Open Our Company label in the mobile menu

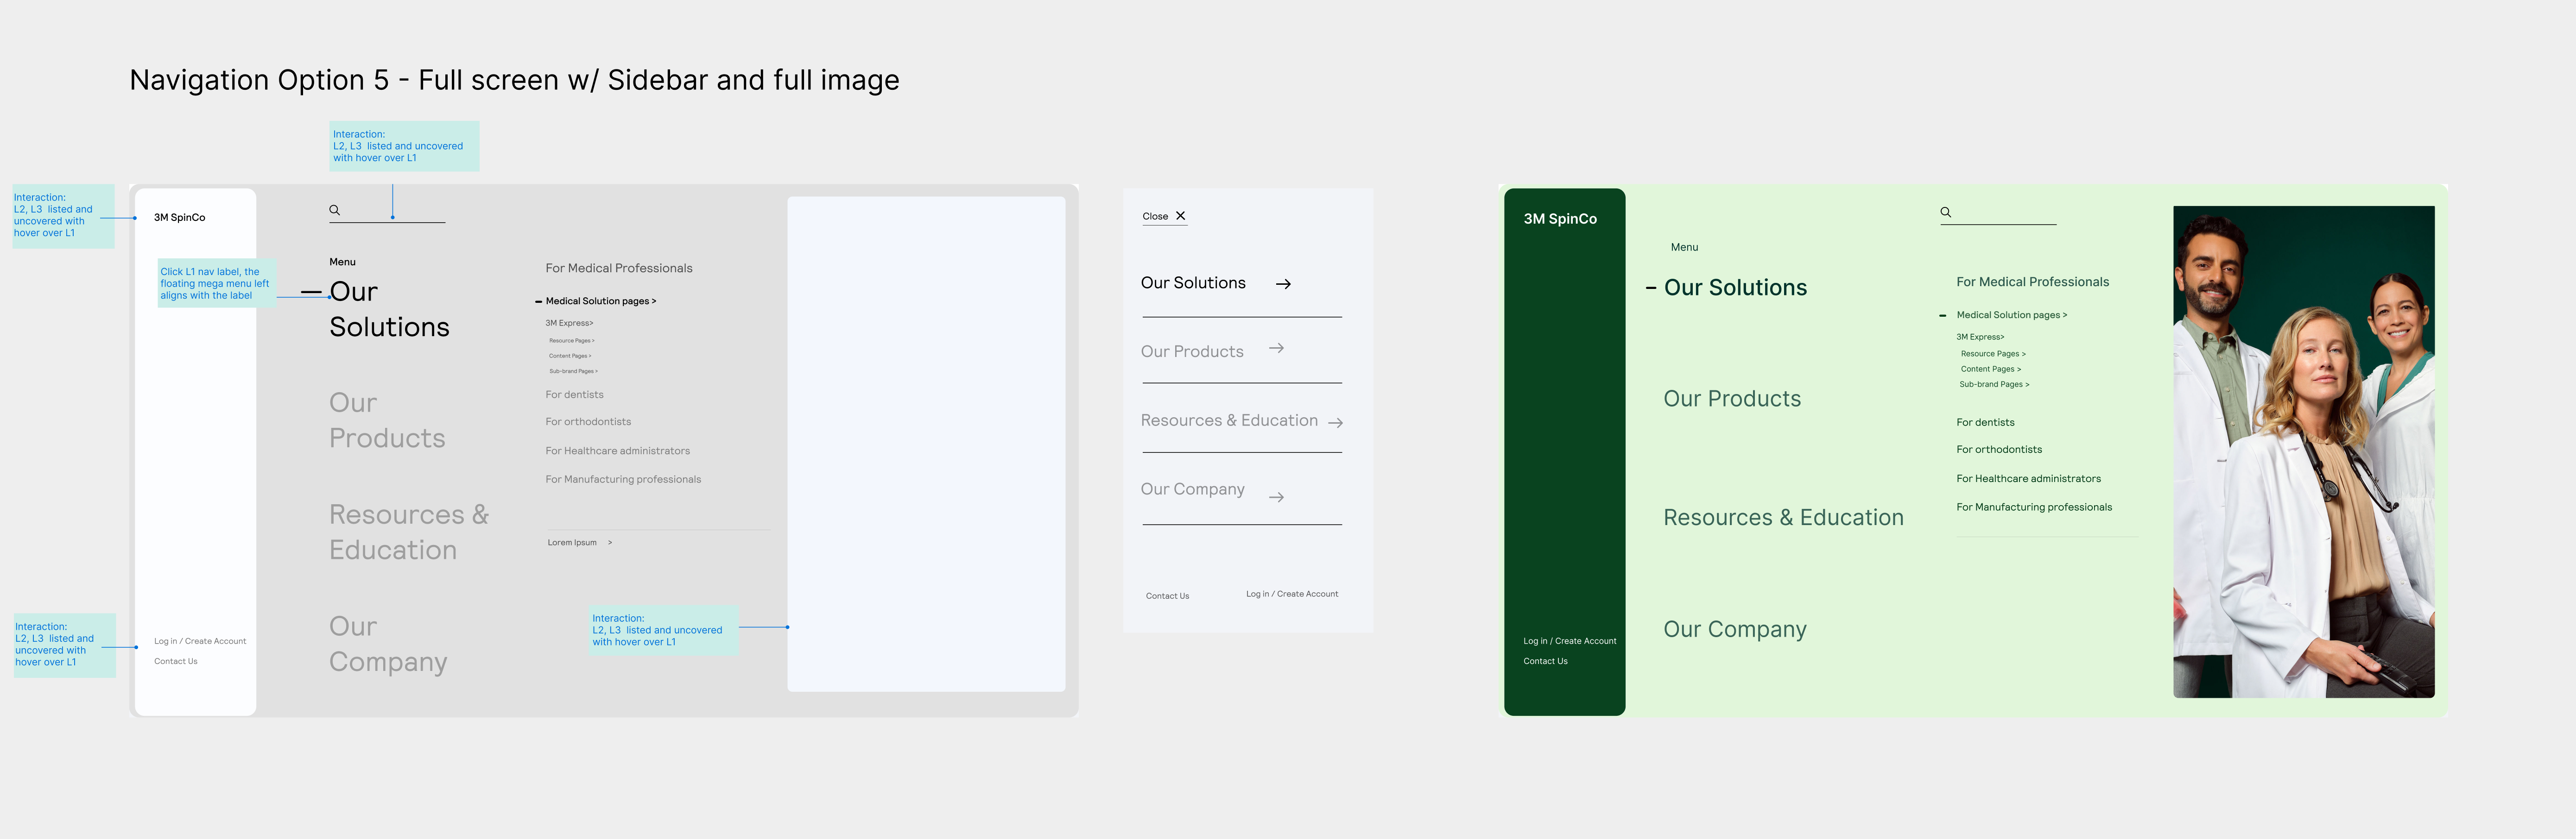point(1192,489)
